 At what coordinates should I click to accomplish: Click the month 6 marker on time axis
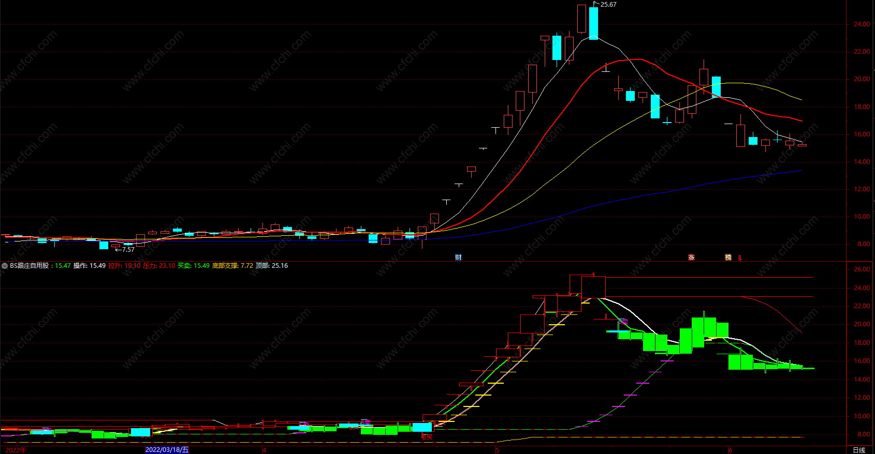tap(731, 450)
